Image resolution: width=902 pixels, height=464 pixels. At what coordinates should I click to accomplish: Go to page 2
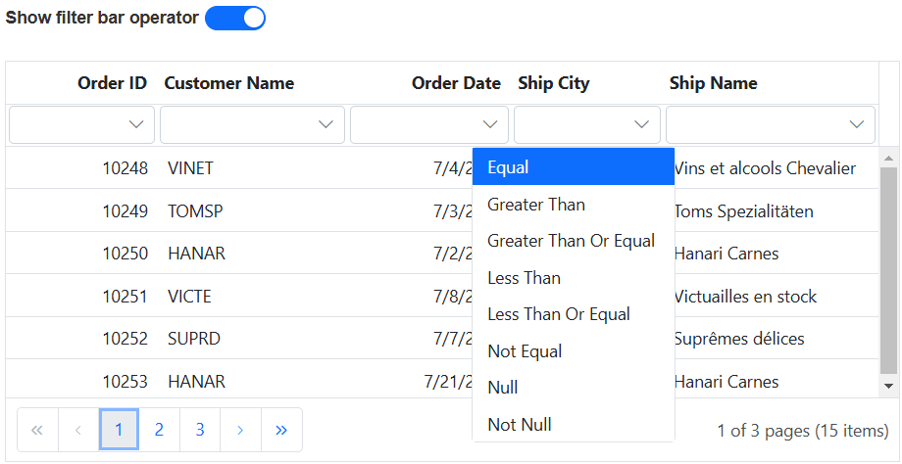[159, 430]
